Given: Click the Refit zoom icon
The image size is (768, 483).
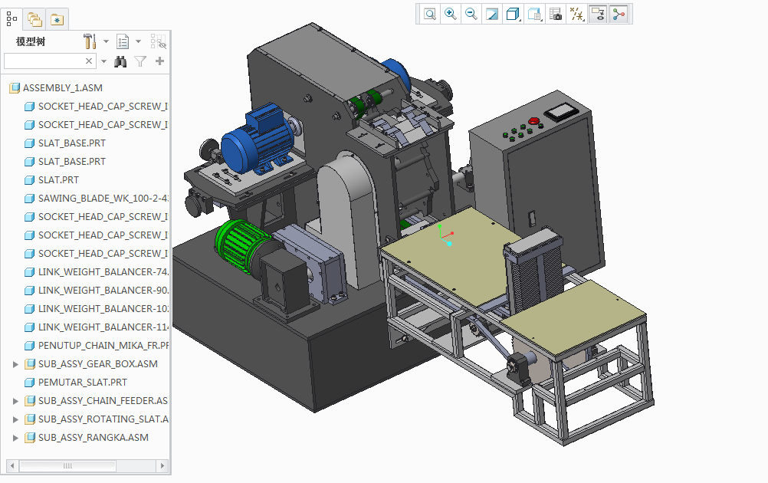Looking at the screenshot, I should pos(430,14).
